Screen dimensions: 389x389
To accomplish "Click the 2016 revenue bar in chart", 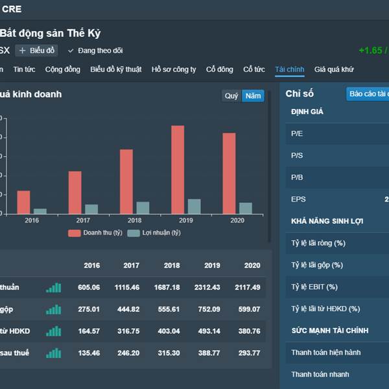I will pyautogui.click(x=23, y=202).
